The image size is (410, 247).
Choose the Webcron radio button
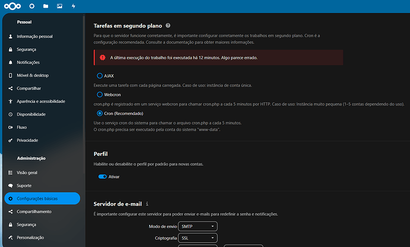pos(100,94)
